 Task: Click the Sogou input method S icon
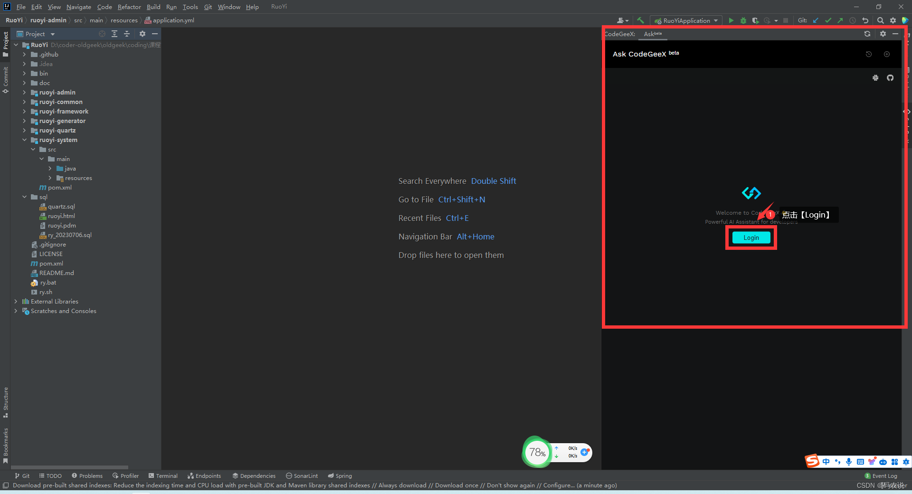click(812, 461)
